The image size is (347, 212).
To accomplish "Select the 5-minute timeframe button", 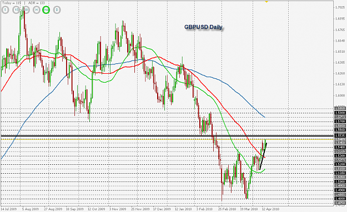I will [5, 10].
